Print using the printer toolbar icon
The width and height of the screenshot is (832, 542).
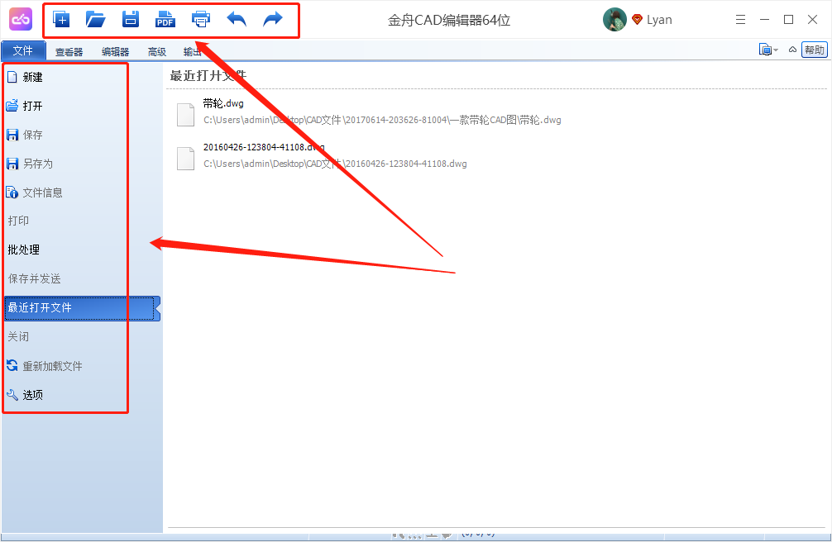[201, 20]
